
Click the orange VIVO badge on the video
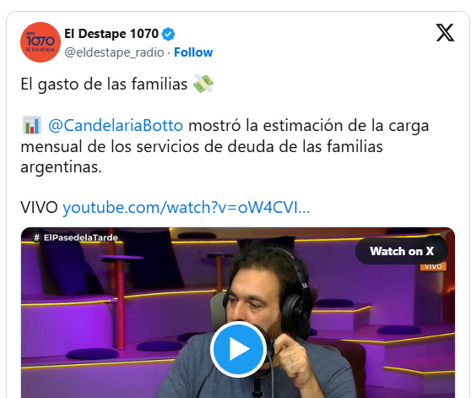coord(433,267)
